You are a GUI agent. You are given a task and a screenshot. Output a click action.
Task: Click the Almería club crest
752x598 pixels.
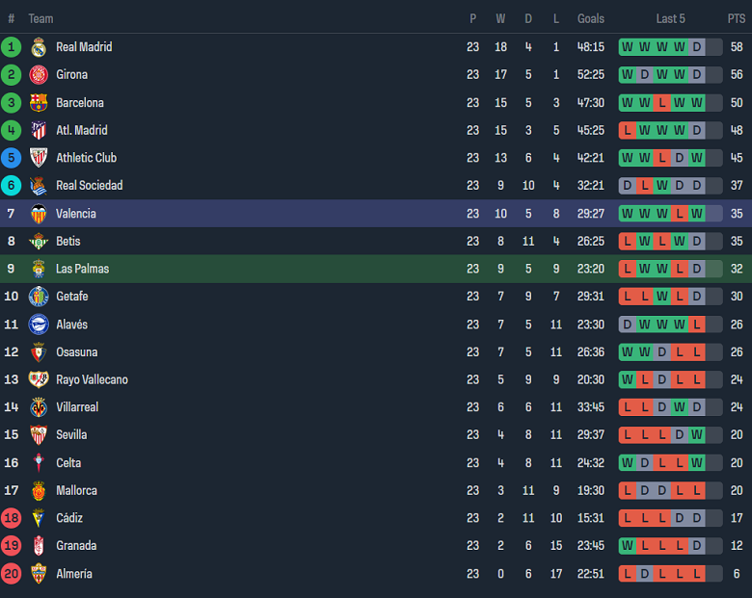pos(39,574)
